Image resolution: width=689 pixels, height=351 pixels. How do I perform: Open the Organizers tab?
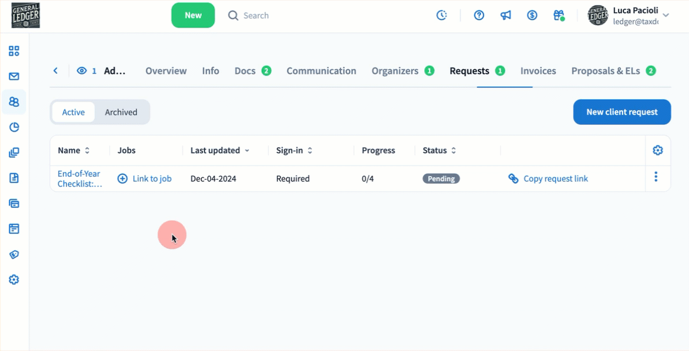pyautogui.click(x=395, y=71)
